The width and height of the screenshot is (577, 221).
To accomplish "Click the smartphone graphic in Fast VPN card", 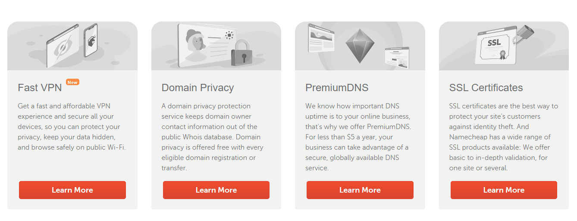I will click(91, 40).
